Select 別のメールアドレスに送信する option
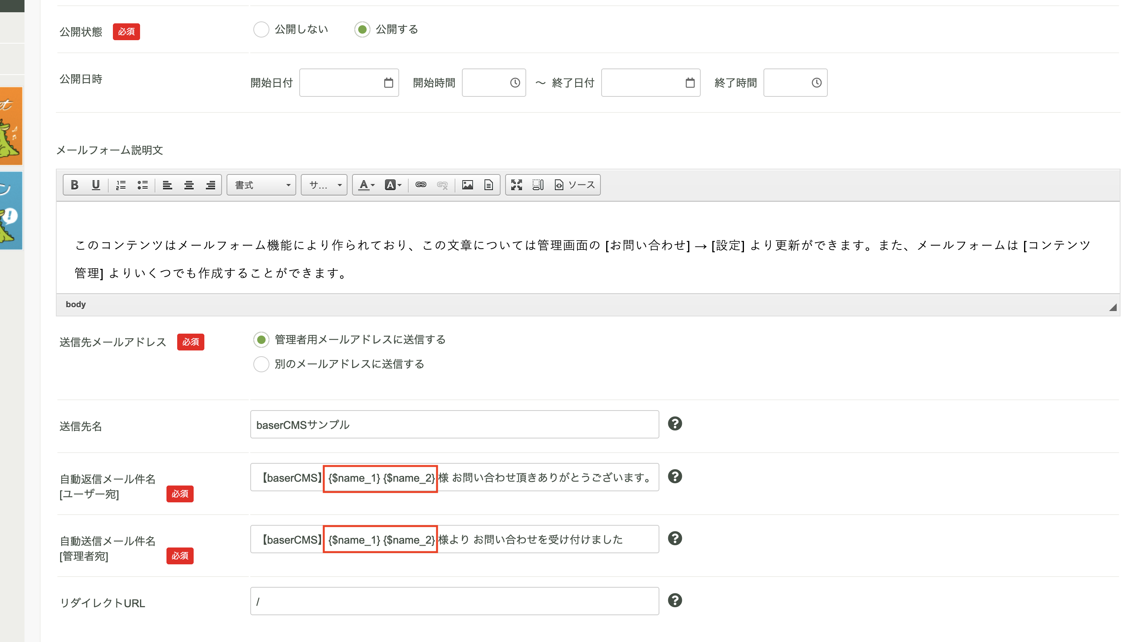Image resolution: width=1132 pixels, height=642 pixels. click(261, 364)
